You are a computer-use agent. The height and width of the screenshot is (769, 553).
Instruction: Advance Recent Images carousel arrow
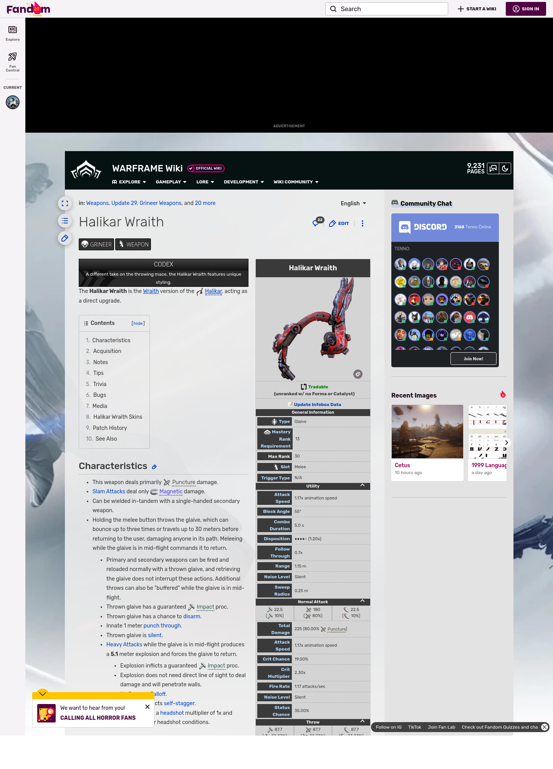click(x=506, y=443)
